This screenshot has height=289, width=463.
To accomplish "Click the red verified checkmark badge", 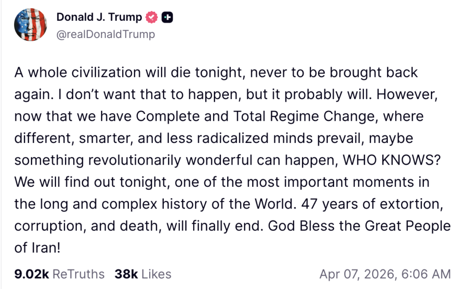I will pos(152,18).
